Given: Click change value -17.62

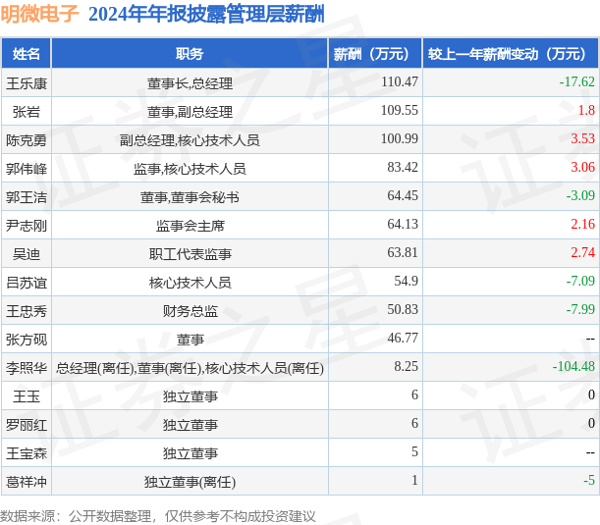Looking at the screenshot, I should 576,81.
